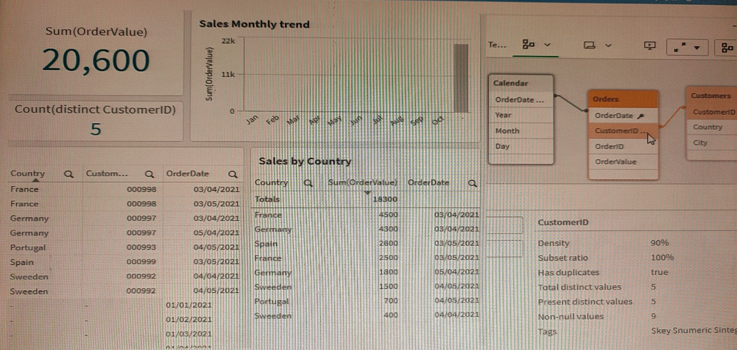The height and width of the screenshot is (350, 737).
Task: Expand the preview layout dropdown chevron
Action: click(608, 45)
